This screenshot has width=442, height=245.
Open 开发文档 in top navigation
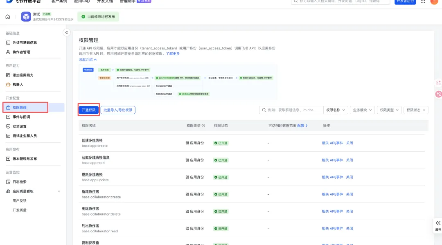click(x=105, y=1)
